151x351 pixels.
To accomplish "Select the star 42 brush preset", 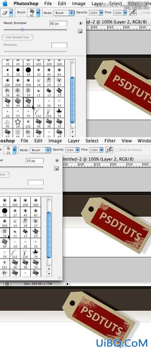I will (8, 113).
